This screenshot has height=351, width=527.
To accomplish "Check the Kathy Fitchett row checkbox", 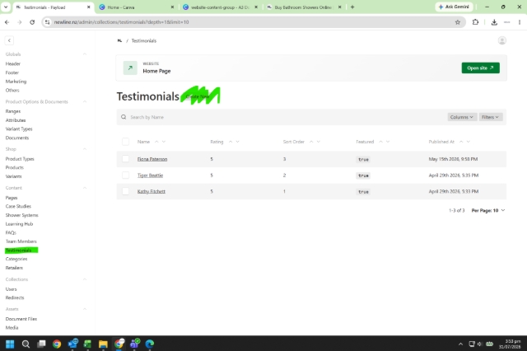I will pos(125,191).
